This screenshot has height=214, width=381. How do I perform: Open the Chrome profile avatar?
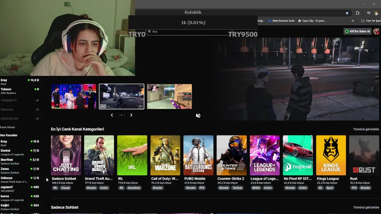(376, 13)
